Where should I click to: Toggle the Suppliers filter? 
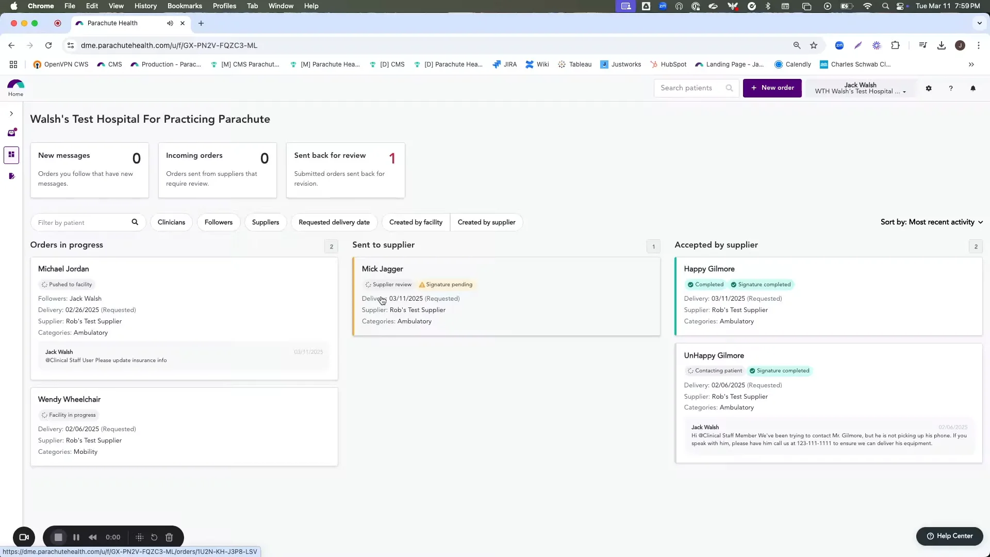point(265,222)
